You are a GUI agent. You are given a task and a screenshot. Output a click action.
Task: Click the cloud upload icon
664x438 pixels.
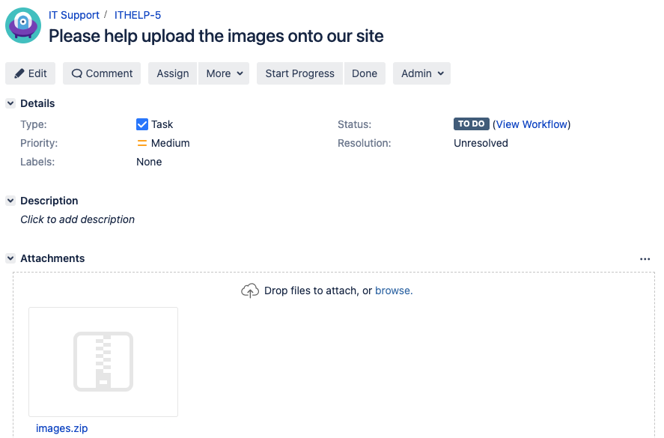coord(250,291)
